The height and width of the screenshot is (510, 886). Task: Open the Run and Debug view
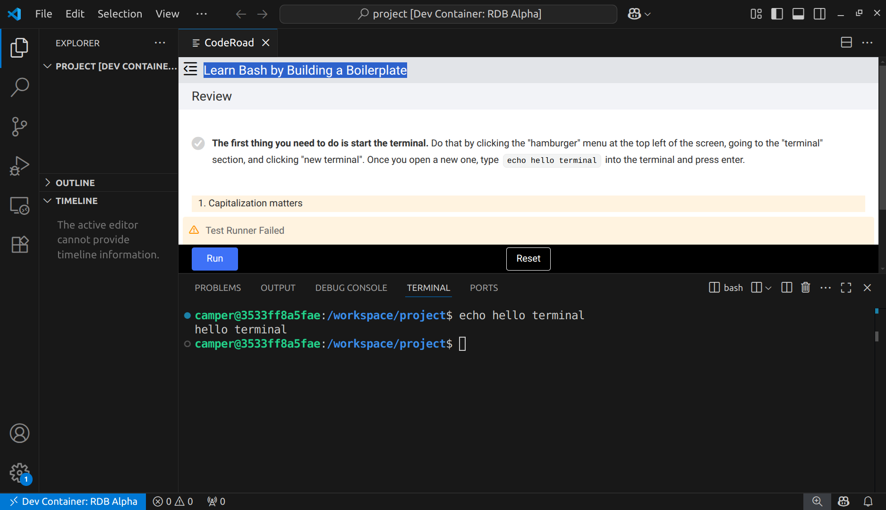coord(19,166)
